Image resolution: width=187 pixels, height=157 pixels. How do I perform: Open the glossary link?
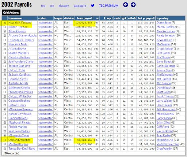point(64,6)
